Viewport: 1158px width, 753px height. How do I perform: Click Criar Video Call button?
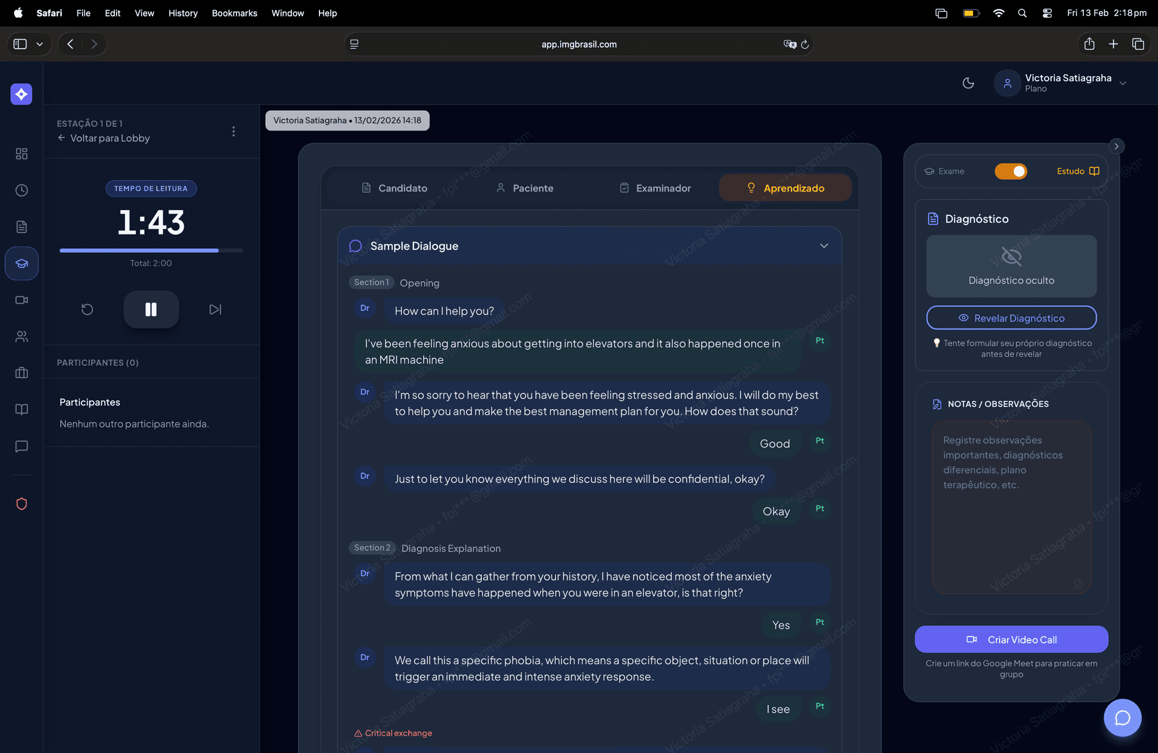(x=1011, y=639)
